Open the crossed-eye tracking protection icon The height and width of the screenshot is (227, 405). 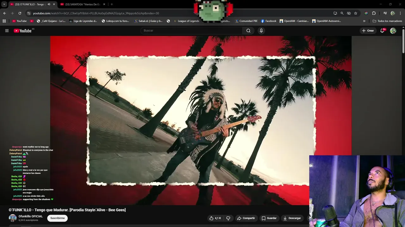click(x=349, y=13)
